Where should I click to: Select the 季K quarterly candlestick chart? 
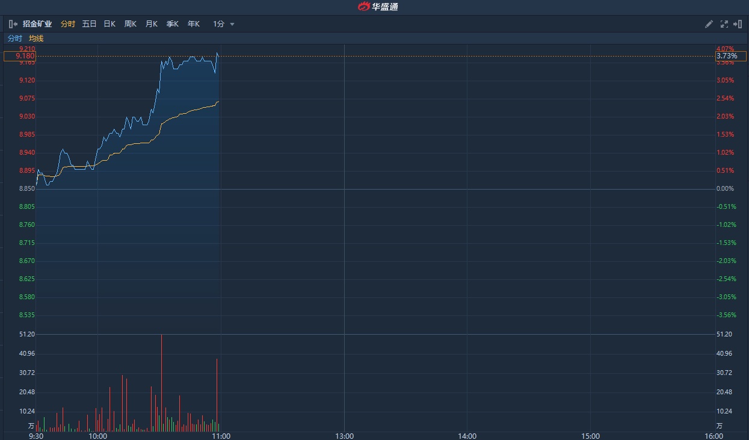click(x=173, y=24)
